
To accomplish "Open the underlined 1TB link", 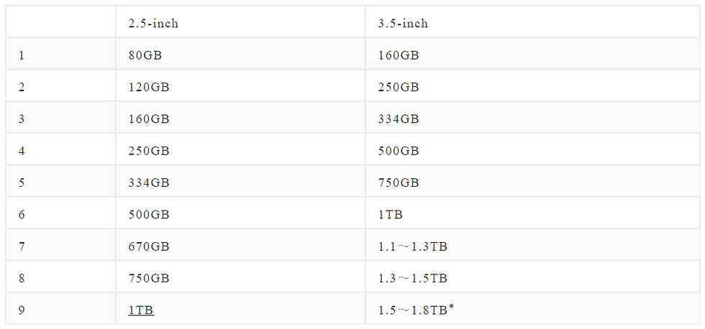I will pos(141,310).
